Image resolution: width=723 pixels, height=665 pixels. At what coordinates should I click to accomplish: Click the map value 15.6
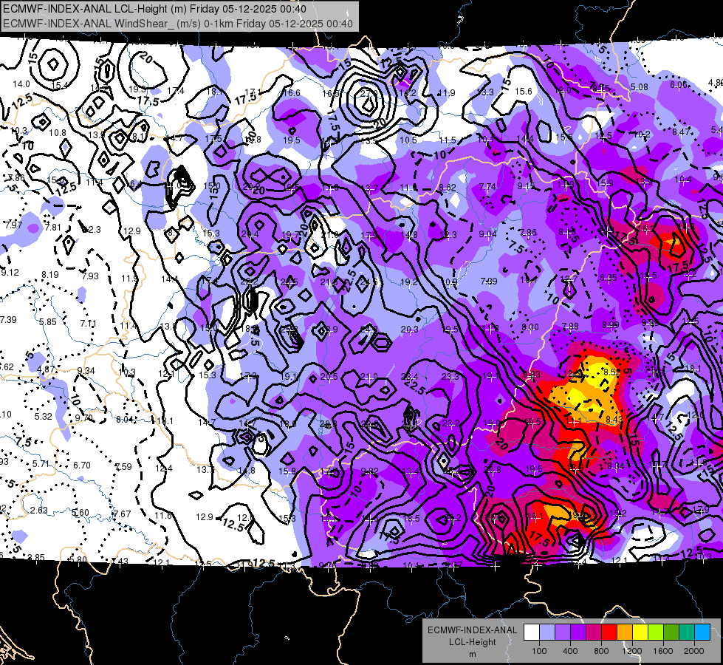[524, 92]
